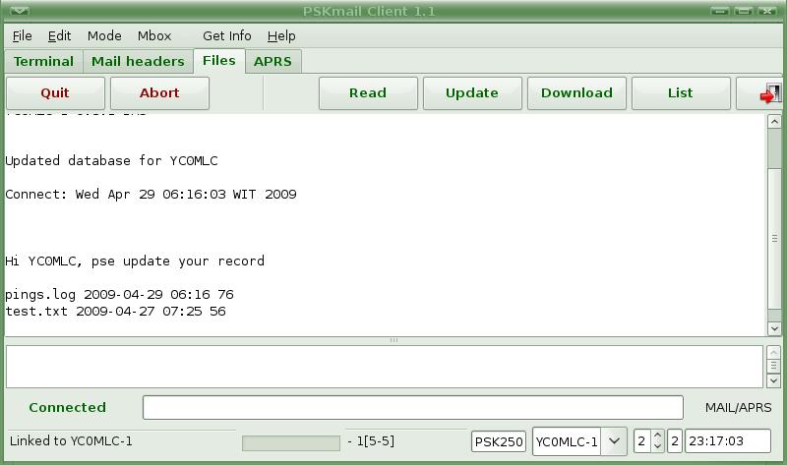Viewport: 787px width, 465px height.
Task: Click the main pane vertical scrollbar thumb
Action: pos(774,238)
